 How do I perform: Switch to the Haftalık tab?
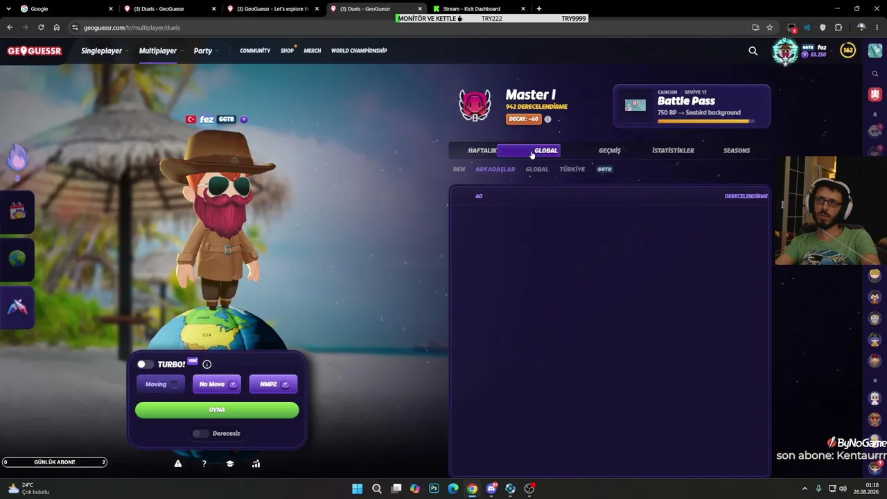point(482,150)
